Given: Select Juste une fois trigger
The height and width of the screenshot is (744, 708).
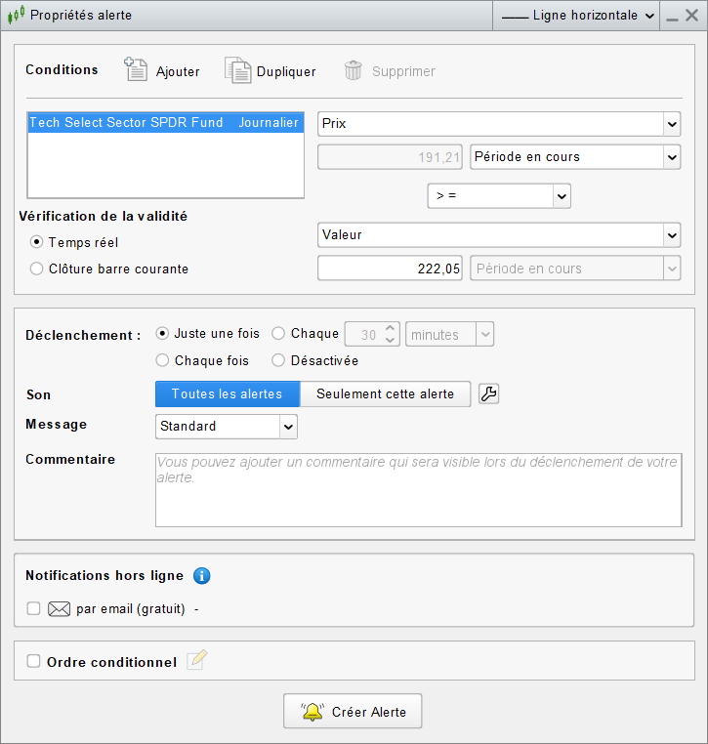Looking at the screenshot, I should [x=162, y=334].
